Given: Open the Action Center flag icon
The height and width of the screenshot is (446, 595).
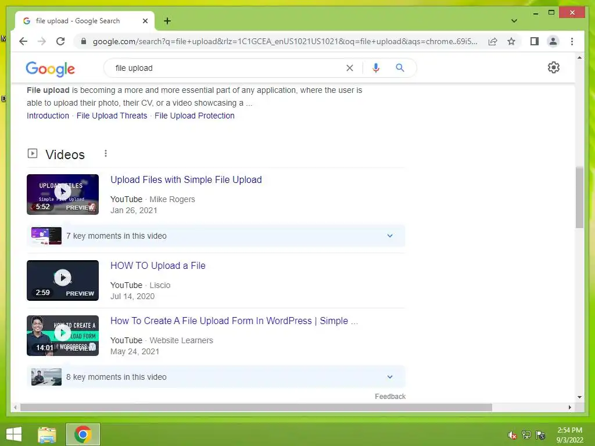Looking at the screenshot, I should point(540,435).
